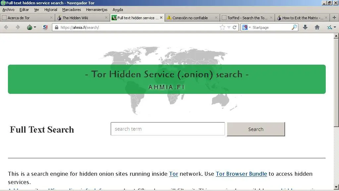Reload the current page
The width and height of the screenshot is (339, 191).
point(234,27)
